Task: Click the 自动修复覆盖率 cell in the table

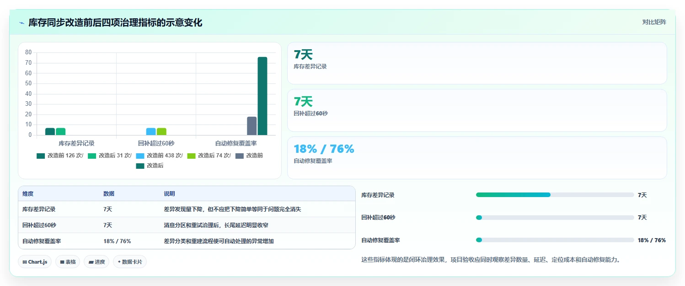Action: tap(42, 241)
